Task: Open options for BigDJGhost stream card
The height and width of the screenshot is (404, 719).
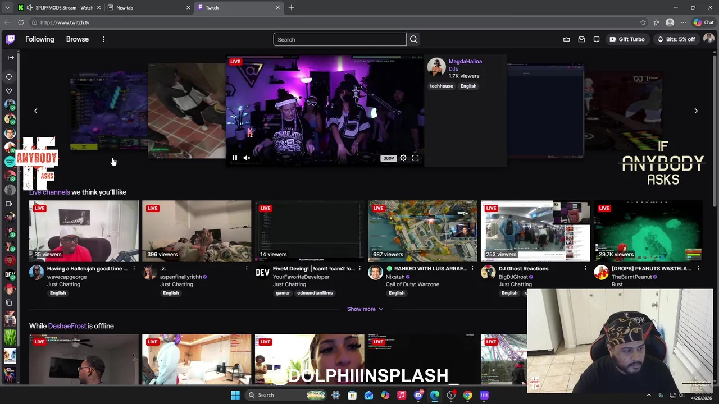Action: pos(585,269)
